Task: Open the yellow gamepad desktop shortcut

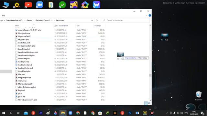Action: (74, 5)
